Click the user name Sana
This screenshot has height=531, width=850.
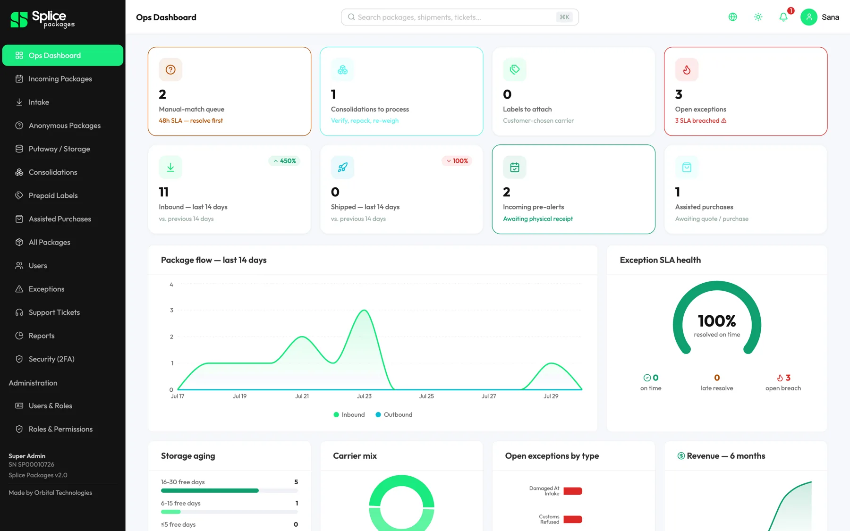(x=830, y=17)
